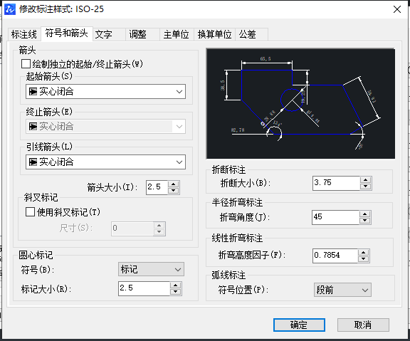
Task: Click the app icon in the title bar
Action: pos(10,9)
